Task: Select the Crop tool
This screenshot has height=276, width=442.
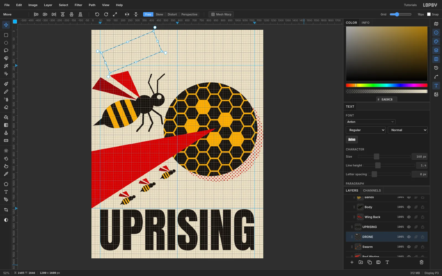Action: pos(6,210)
